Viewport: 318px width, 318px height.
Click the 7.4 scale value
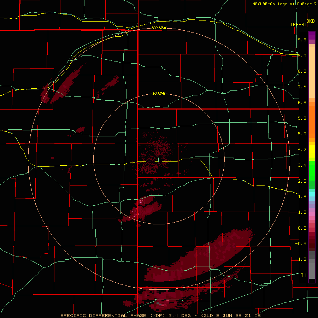click(302, 87)
